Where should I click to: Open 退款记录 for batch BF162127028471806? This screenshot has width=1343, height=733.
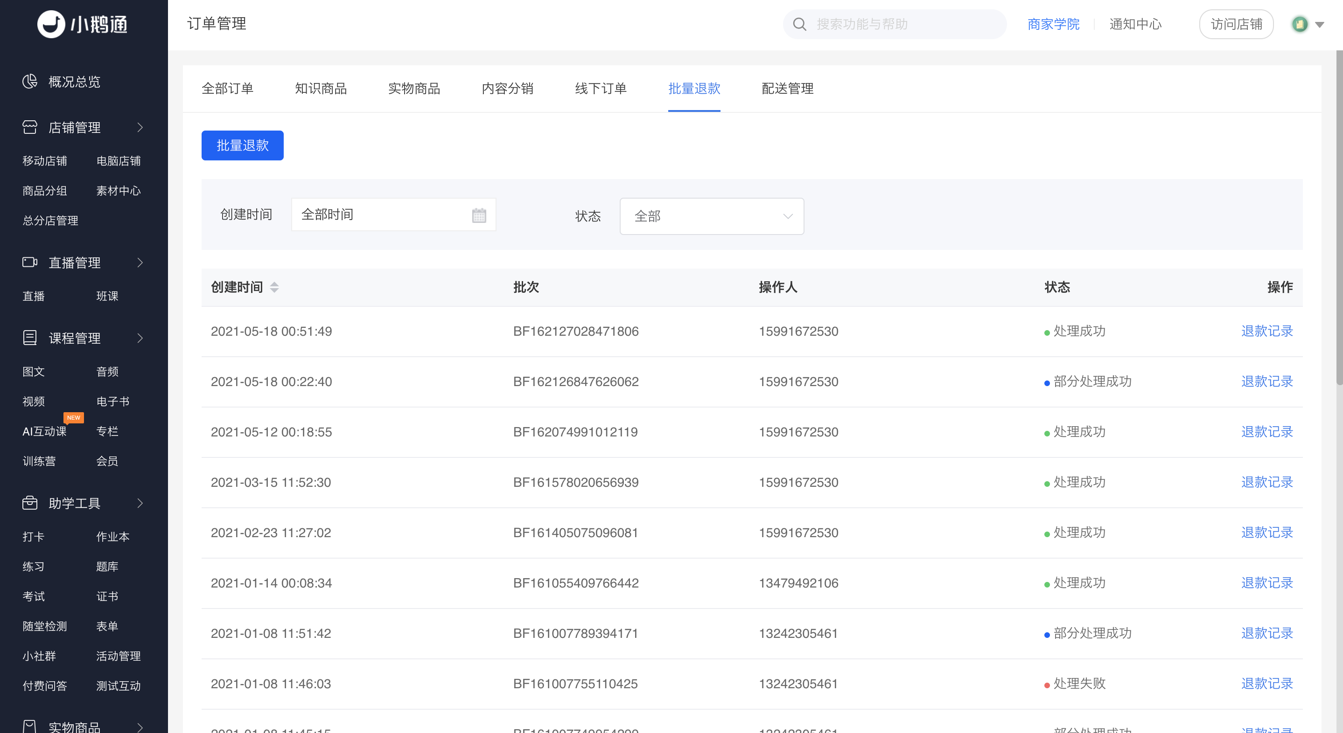click(1267, 331)
